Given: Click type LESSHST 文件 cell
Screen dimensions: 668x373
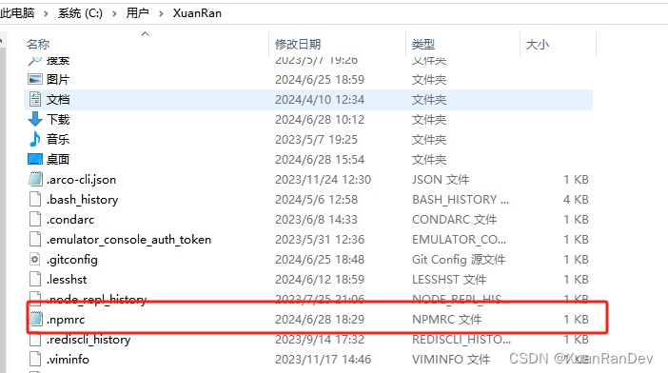Looking at the screenshot, I should (449, 280).
